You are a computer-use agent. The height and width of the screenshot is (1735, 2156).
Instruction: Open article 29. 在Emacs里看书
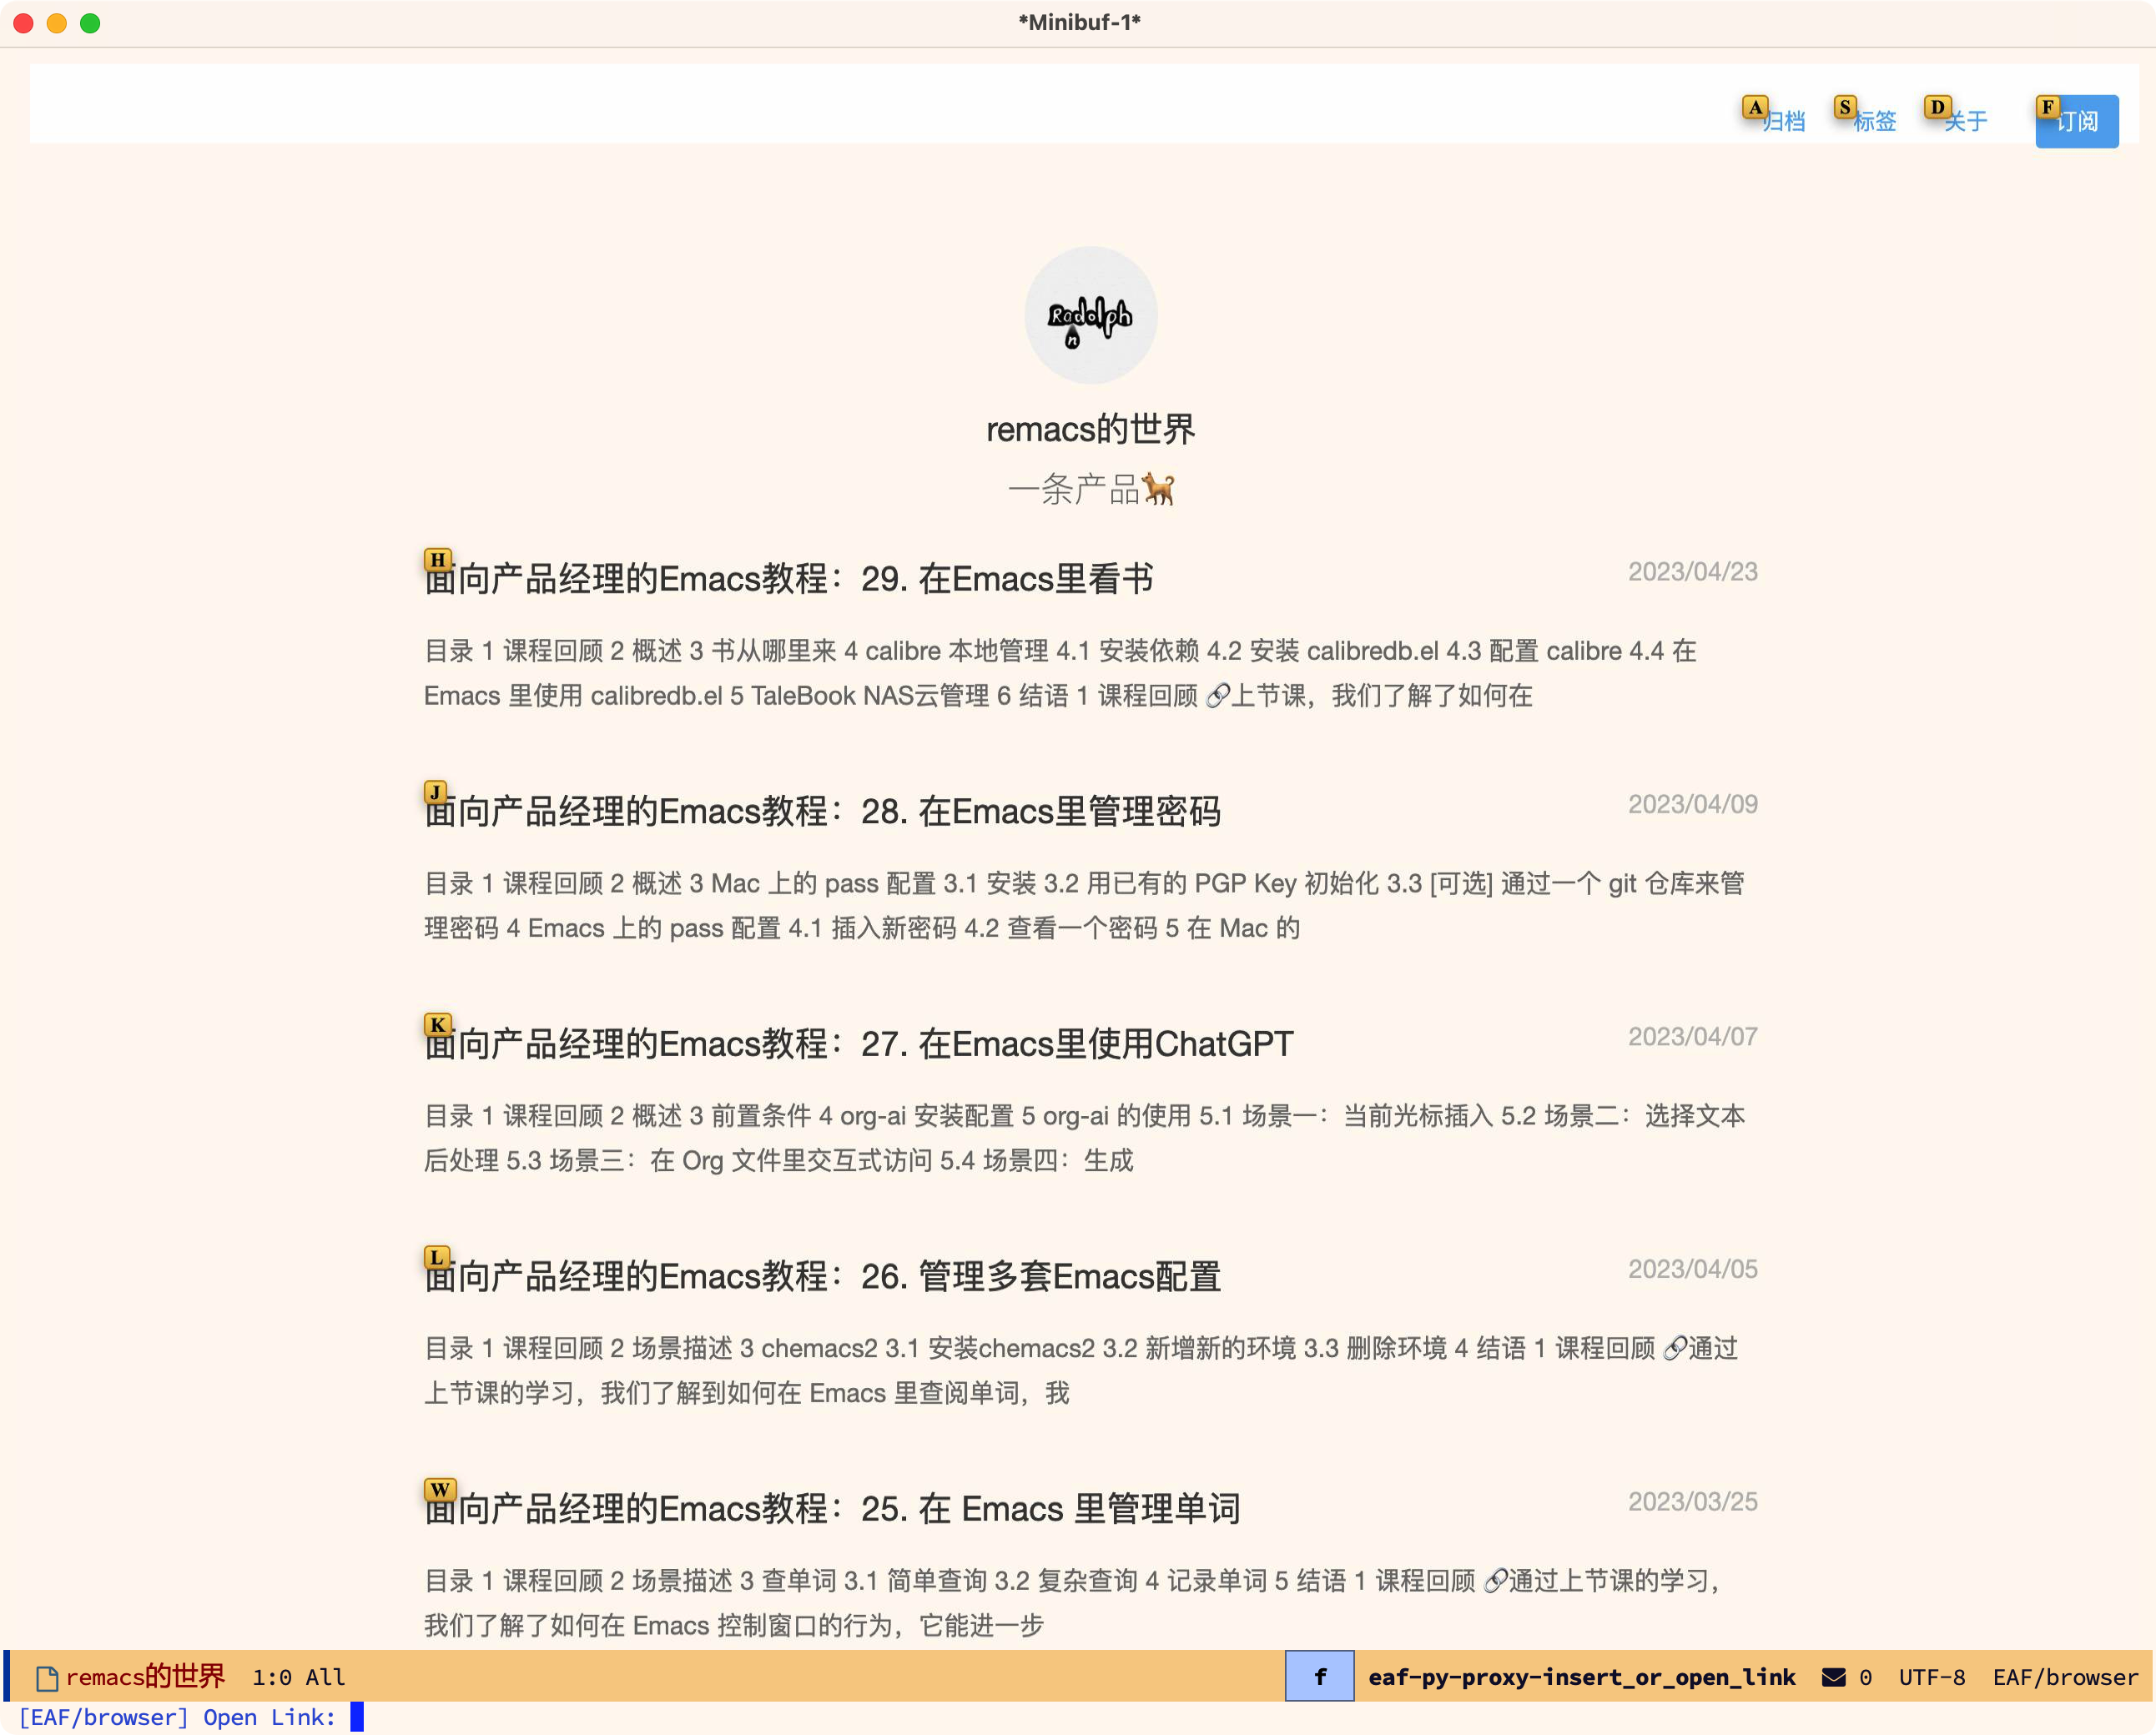pos(789,578)
